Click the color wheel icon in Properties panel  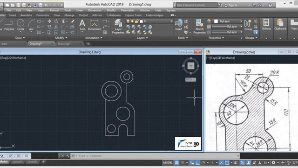tap(209, 21)
